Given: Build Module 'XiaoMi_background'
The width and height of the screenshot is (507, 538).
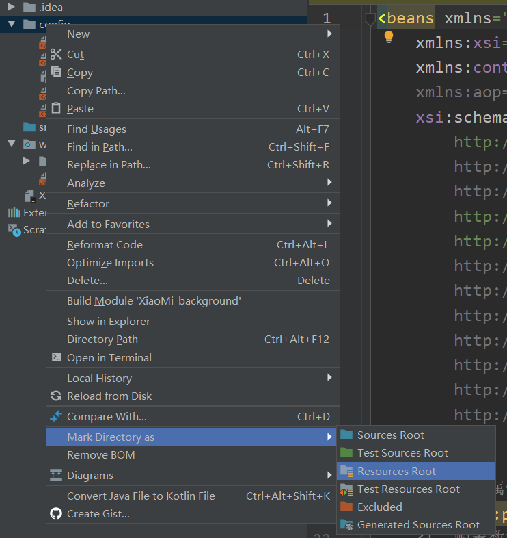Looking at the screenshot, I should [193, 301].
